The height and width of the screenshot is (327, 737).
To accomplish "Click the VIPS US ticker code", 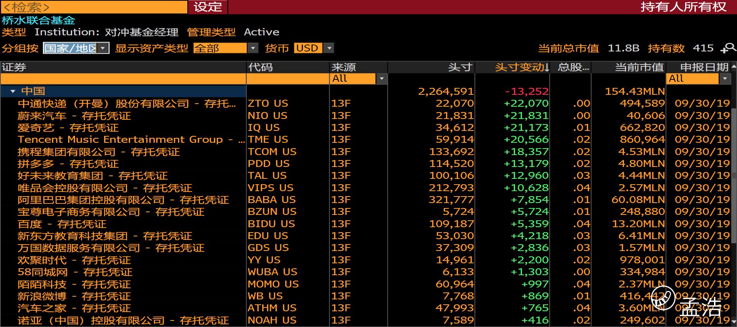I will 271,188.
